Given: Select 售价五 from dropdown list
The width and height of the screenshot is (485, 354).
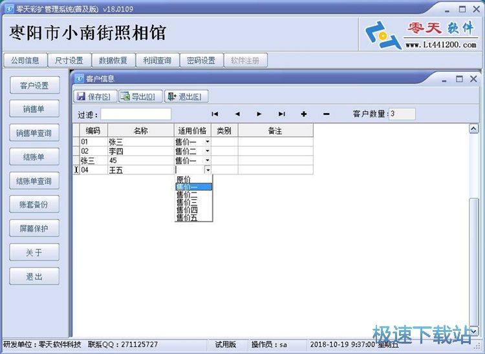Looking at the screenshot, I should (193, 218).
